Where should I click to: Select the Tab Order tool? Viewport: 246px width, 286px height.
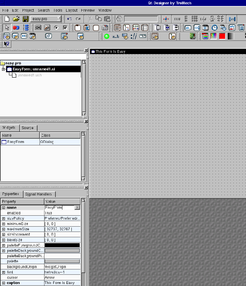click(26, 28)
